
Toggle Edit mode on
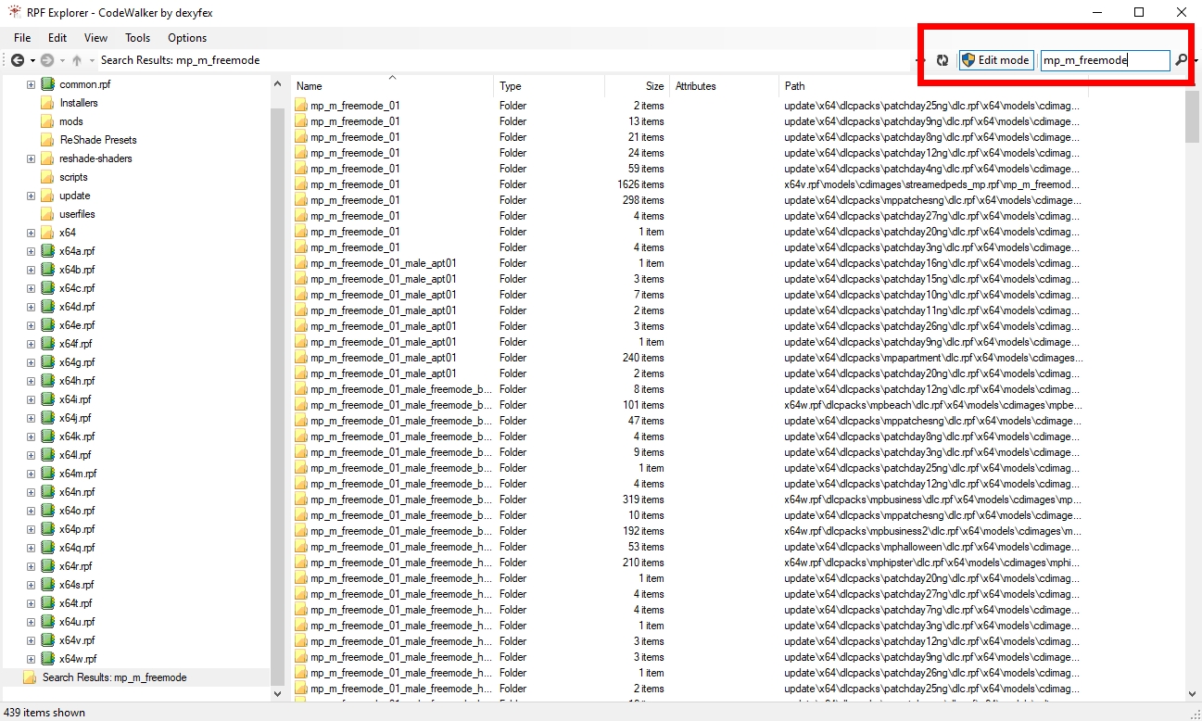pos(995,60)
